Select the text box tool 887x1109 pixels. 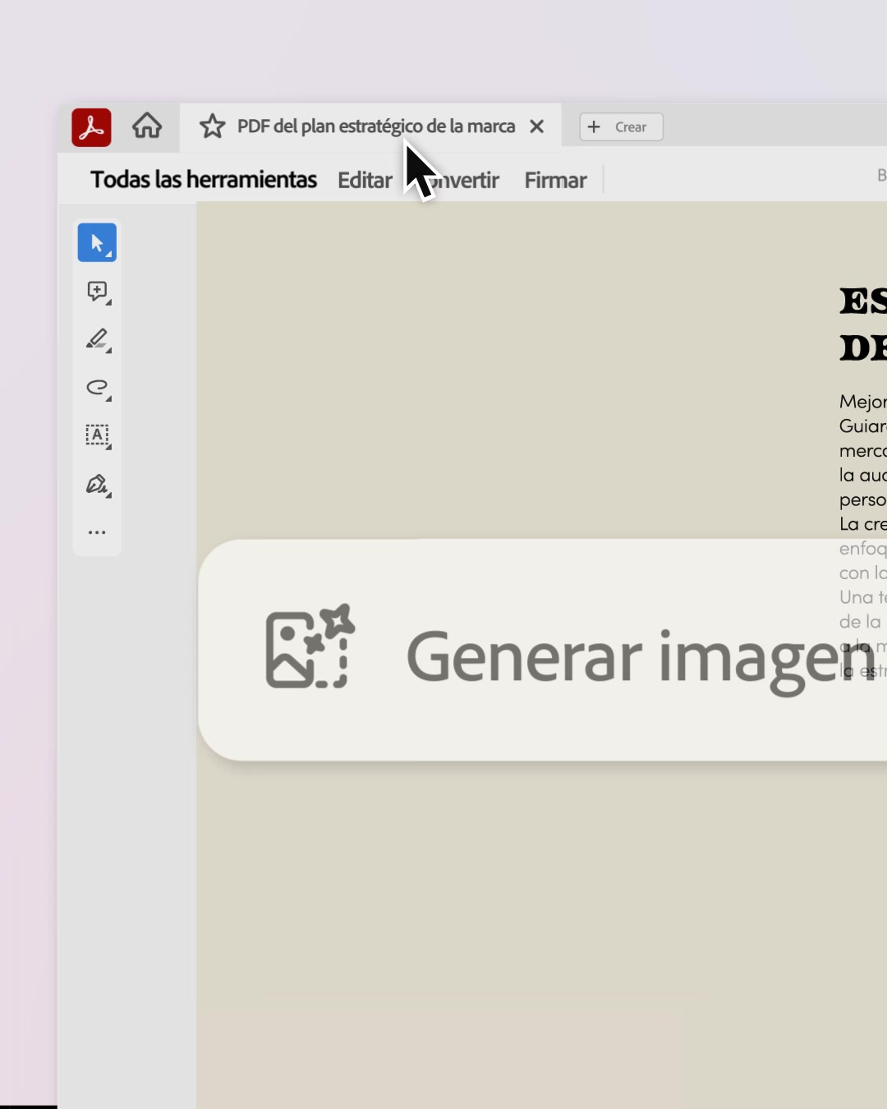point(97,435)
